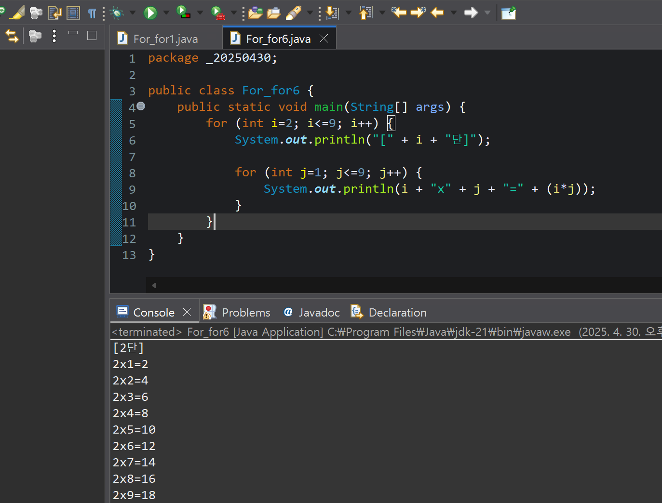
Task: Expand External Tools dropdown arrow
Action: 234,13
